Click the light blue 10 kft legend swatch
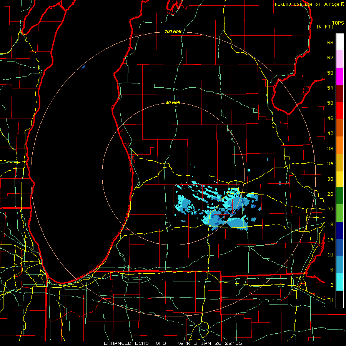This screenshot has width=346, height=346. tap(339, 264)
